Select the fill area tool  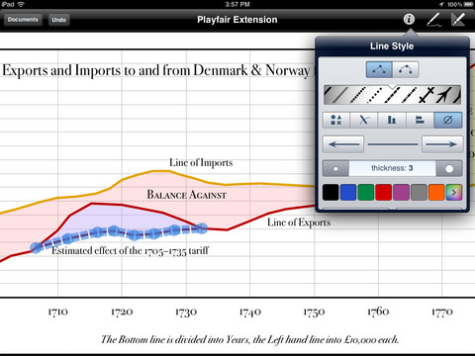pos(458,20)
